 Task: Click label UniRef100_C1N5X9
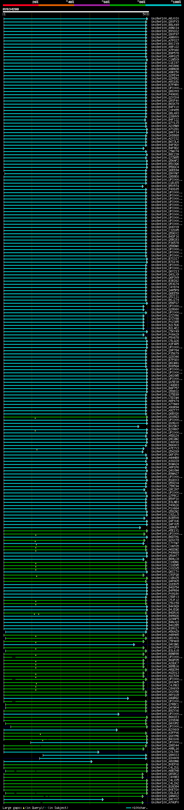[165, 60]
